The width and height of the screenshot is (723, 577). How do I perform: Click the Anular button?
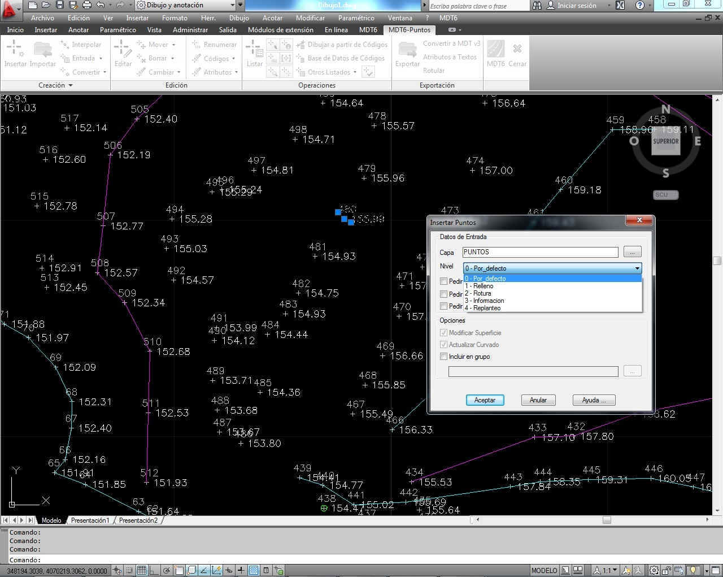pyautogui.click(x=538, y=400)
